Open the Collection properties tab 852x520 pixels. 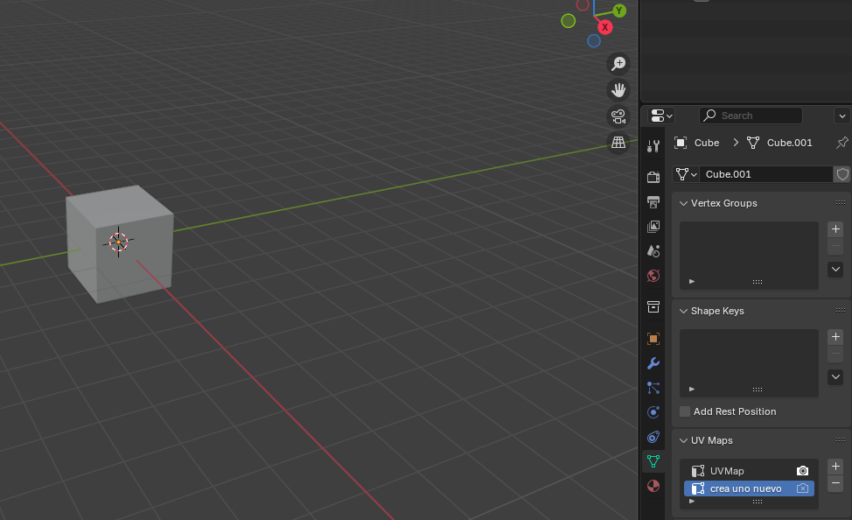653,306
